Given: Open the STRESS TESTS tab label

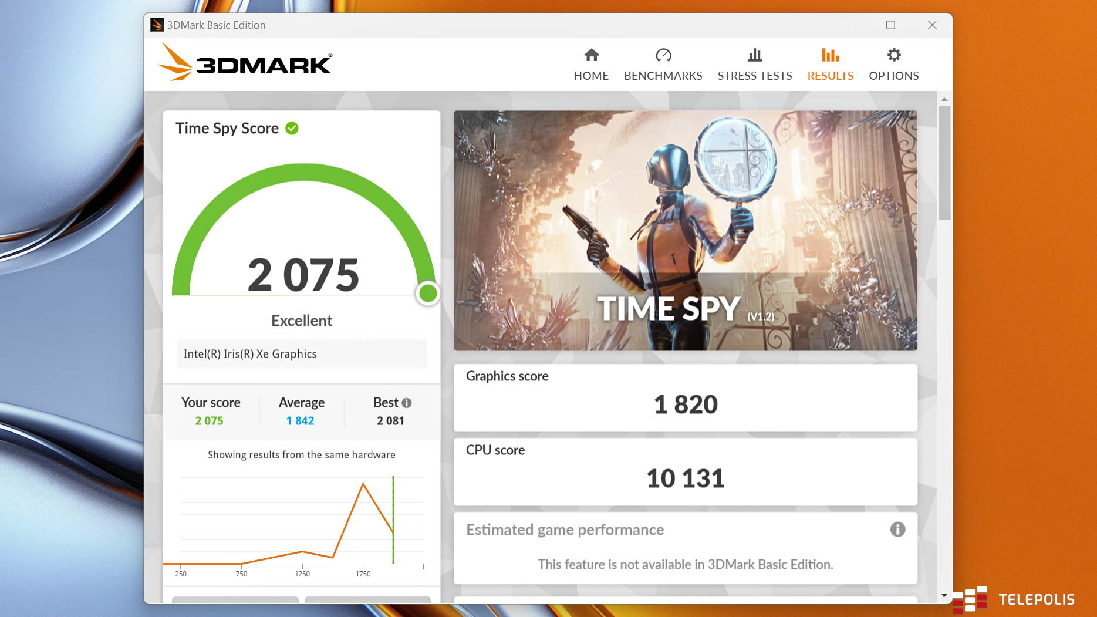Looking at the screenshot, I should pos(755,76).
